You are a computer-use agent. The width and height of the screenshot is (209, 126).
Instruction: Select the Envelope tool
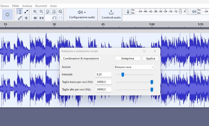pyautogui.click(x=26, y=12)
